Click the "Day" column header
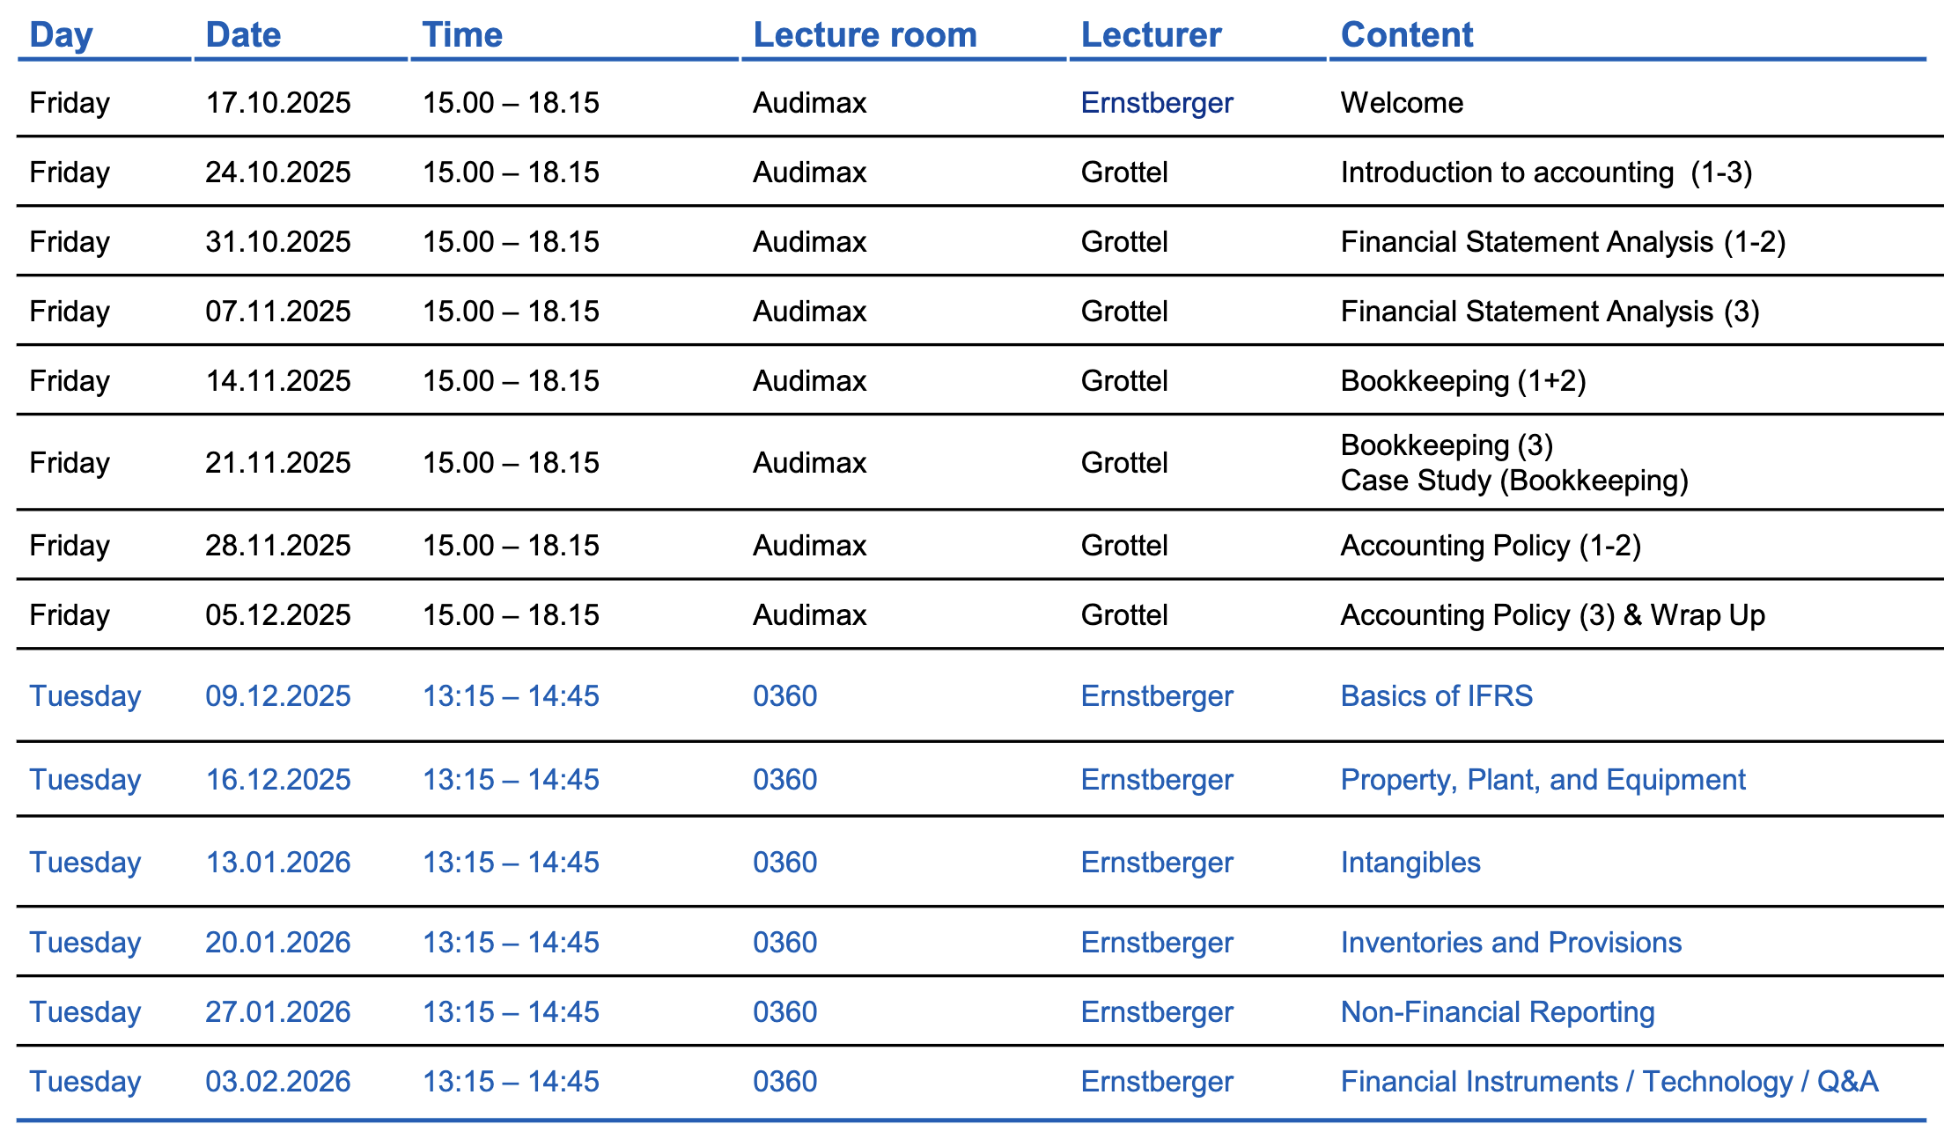Screen dimensions: 1944x1139 (x=61, y=35)
